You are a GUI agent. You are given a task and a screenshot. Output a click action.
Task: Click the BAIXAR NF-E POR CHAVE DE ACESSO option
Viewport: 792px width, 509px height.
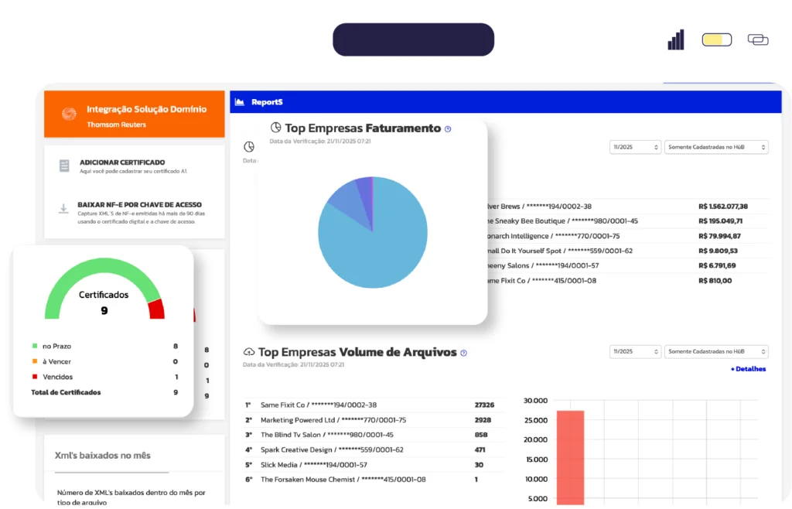click(x=139, y=205)
